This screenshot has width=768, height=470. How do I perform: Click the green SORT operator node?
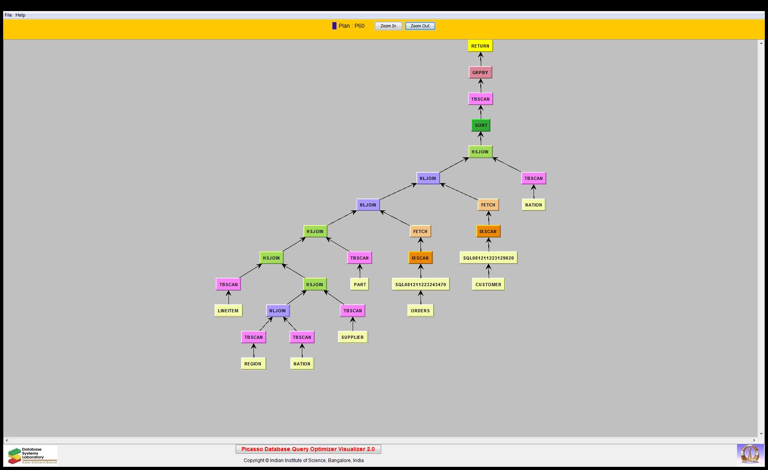click(481, 125)
